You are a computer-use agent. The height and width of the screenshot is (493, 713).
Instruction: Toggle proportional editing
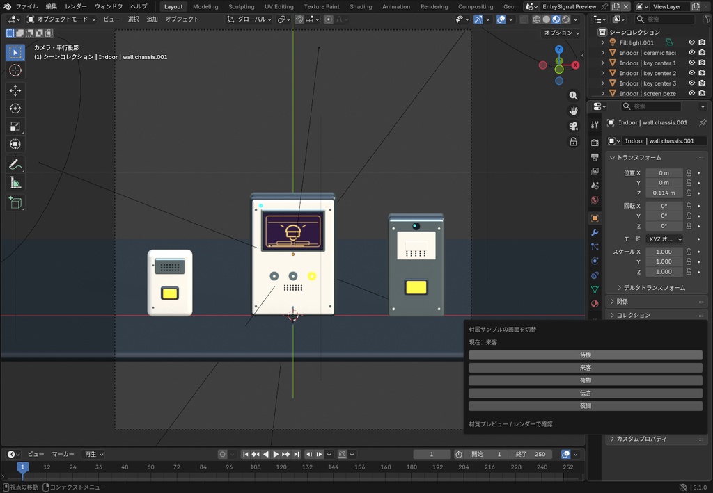[x=329, y=19]
